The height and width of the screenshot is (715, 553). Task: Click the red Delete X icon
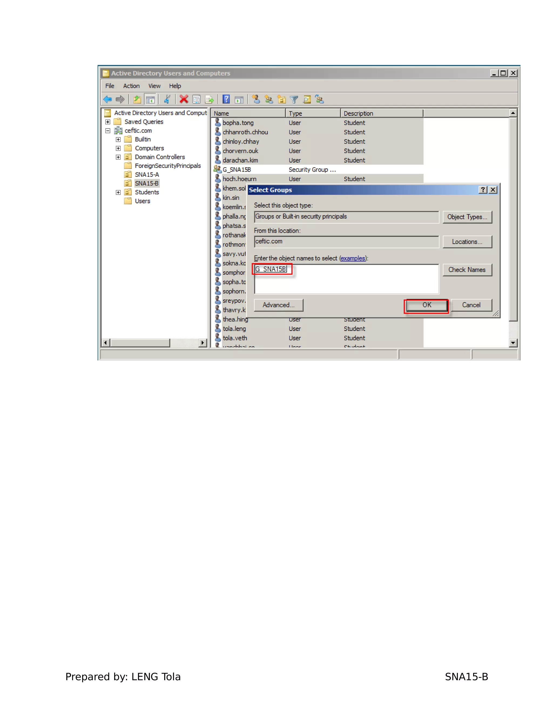click(184, 99)
